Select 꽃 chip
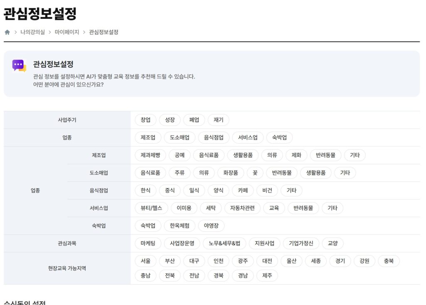Viewport: 426px width, 305px height. point(255,173)
